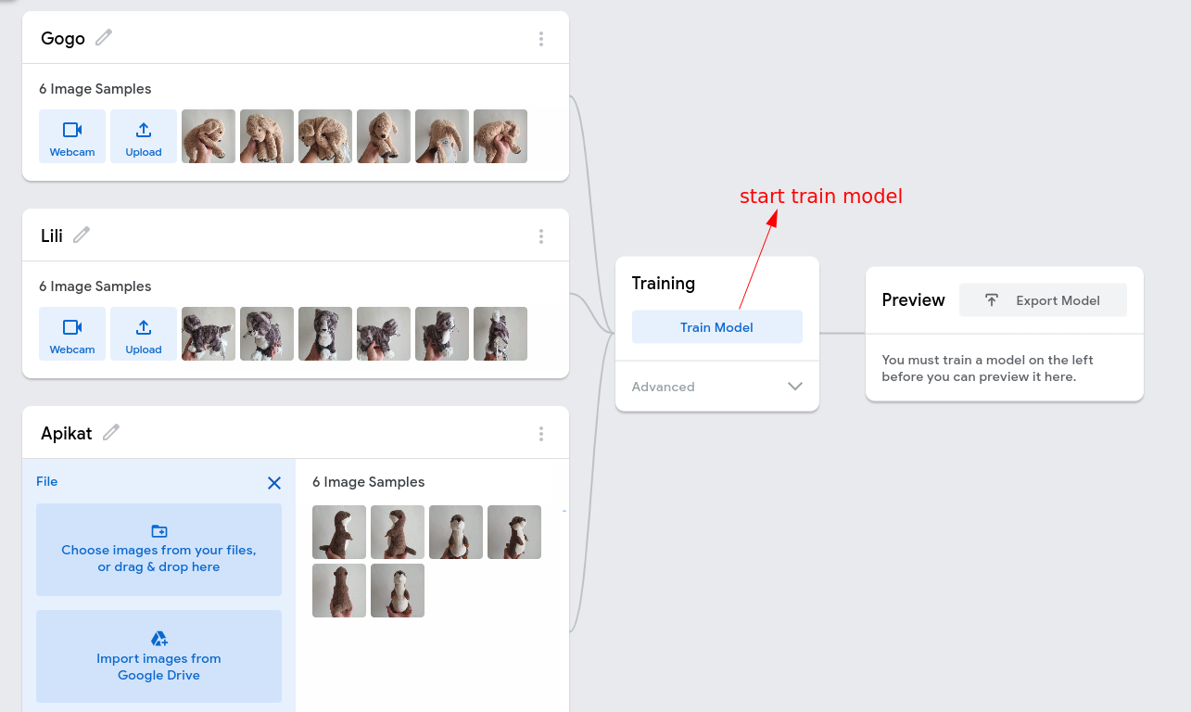The height and width of the screenshot is (712, 1191).
Task: Start Webcam capture for Lili class
Action: pos(72,334)
